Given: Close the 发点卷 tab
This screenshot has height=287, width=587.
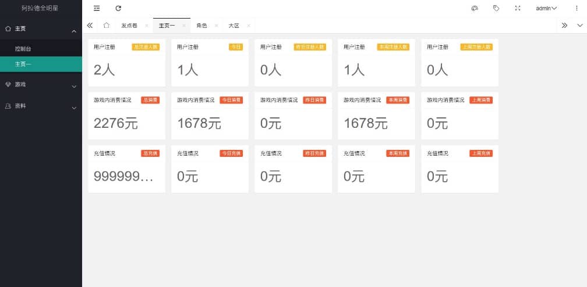Looking at the screenshot, I should 146,26.
